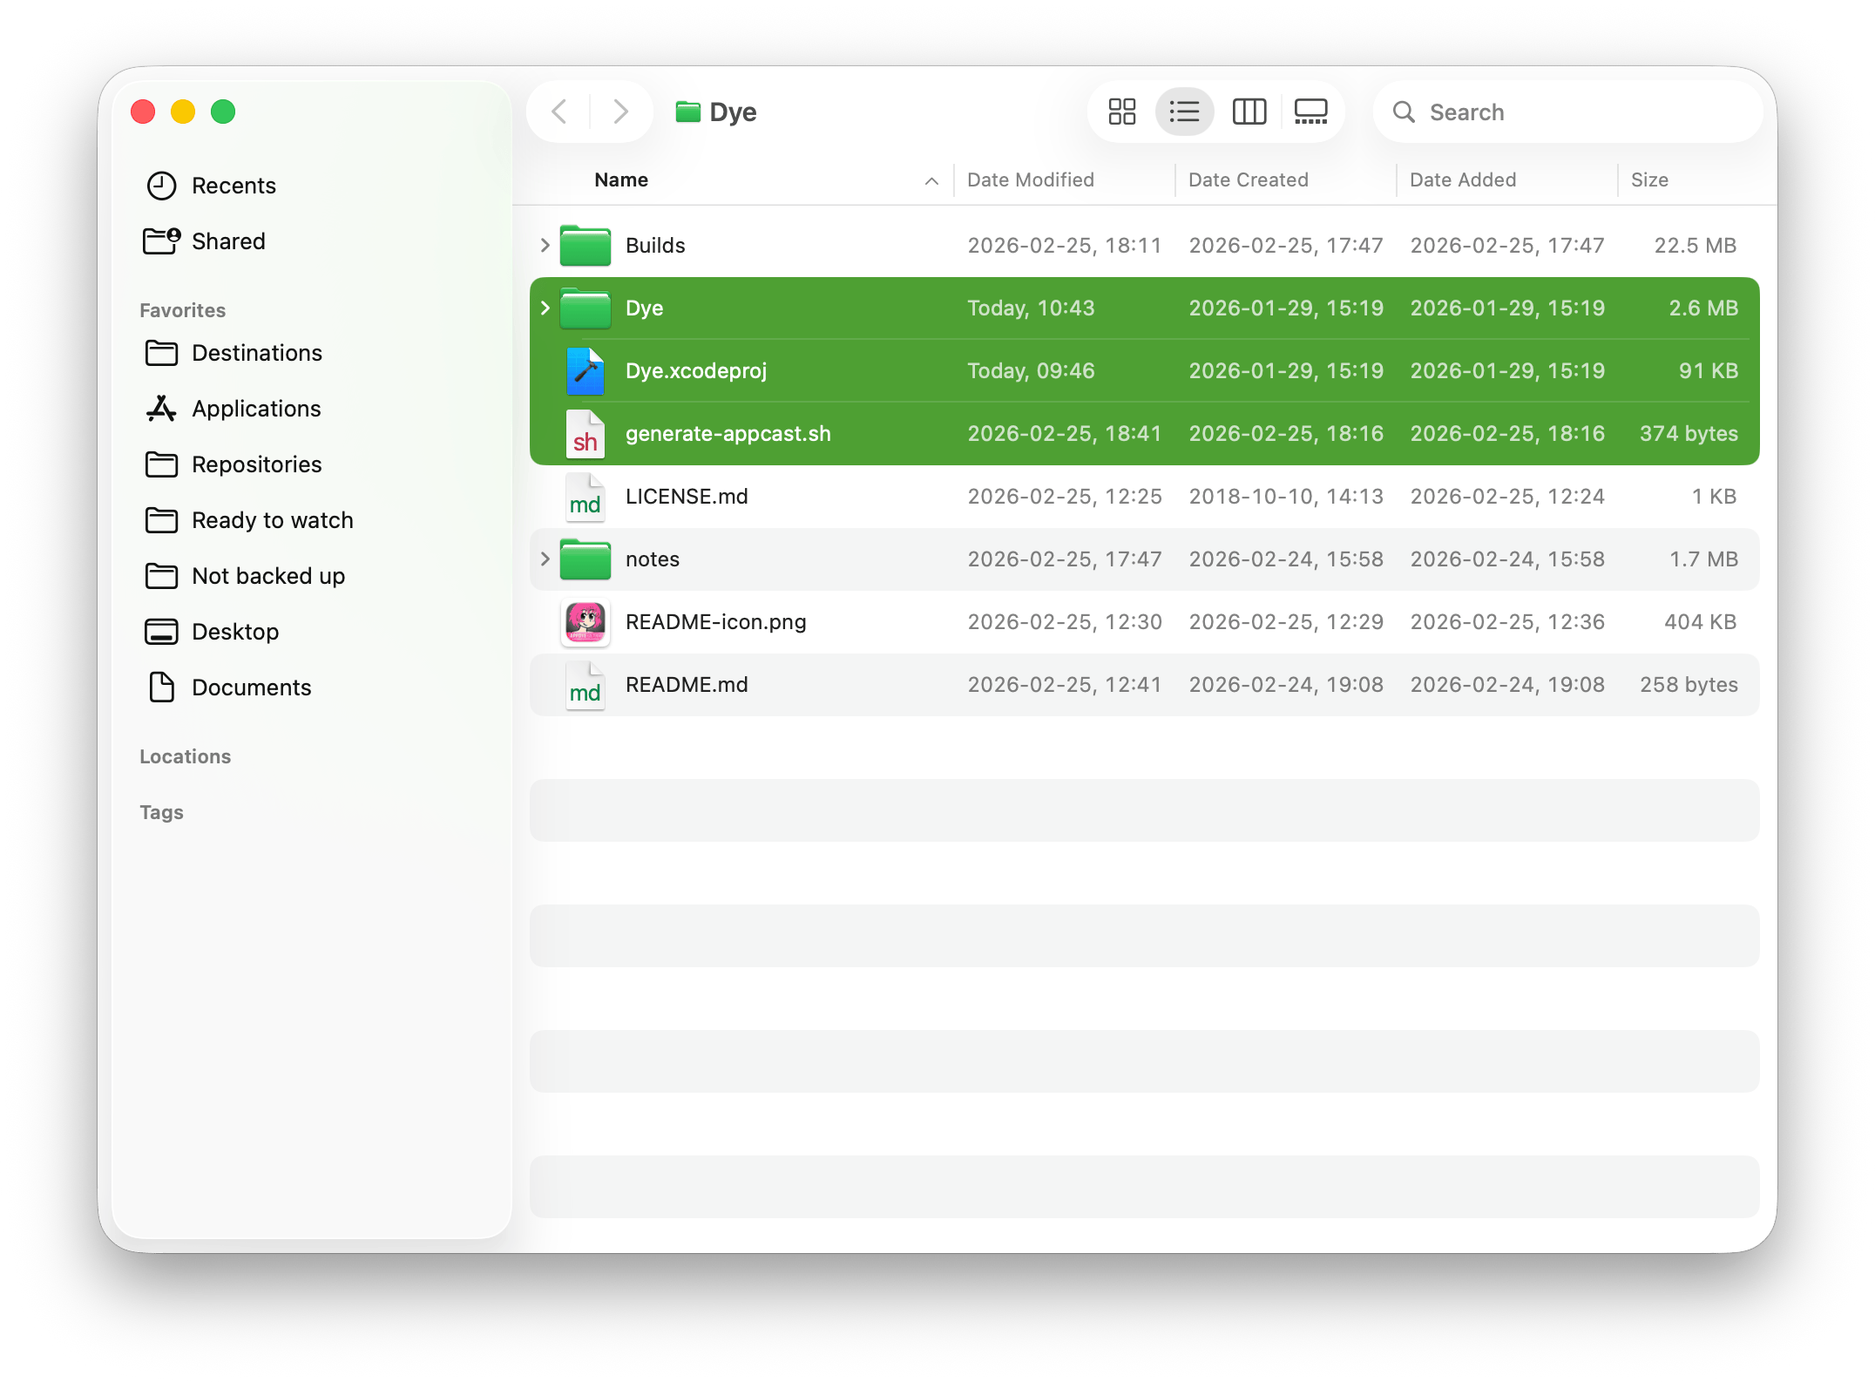Select list view mode
1875x1382 pixels.
click(x=1184, y=112)
